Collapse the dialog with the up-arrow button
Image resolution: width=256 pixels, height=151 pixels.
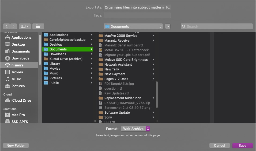click(168, 26)
